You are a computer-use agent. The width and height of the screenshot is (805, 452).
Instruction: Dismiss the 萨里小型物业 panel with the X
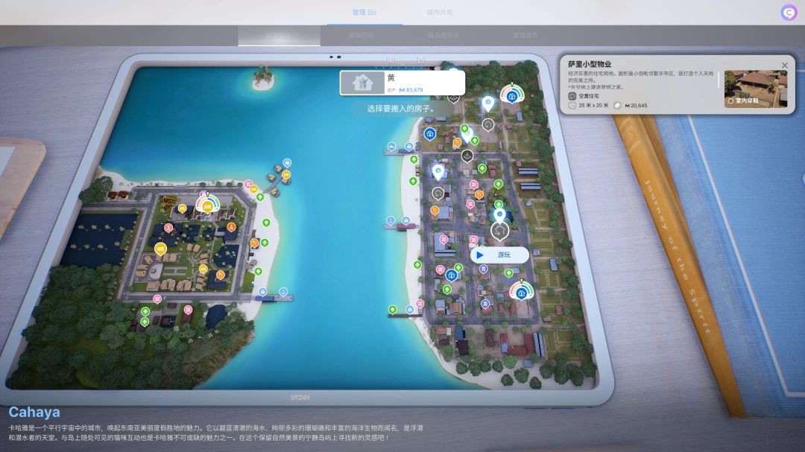tap(785, 65)
